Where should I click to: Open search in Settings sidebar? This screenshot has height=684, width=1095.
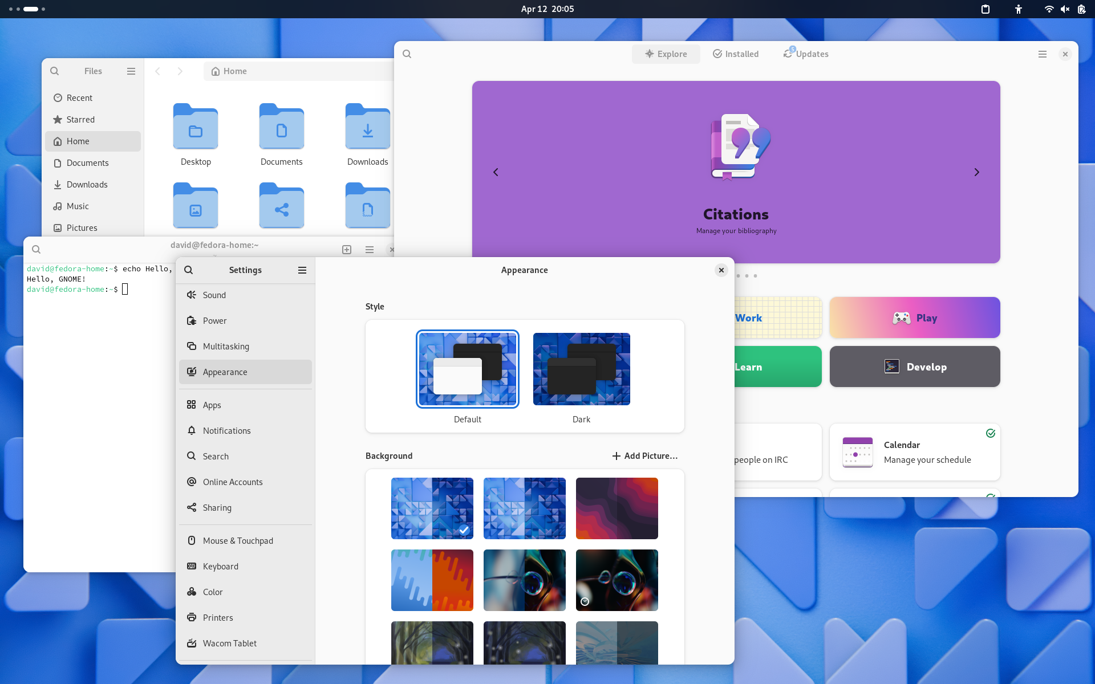189,270
